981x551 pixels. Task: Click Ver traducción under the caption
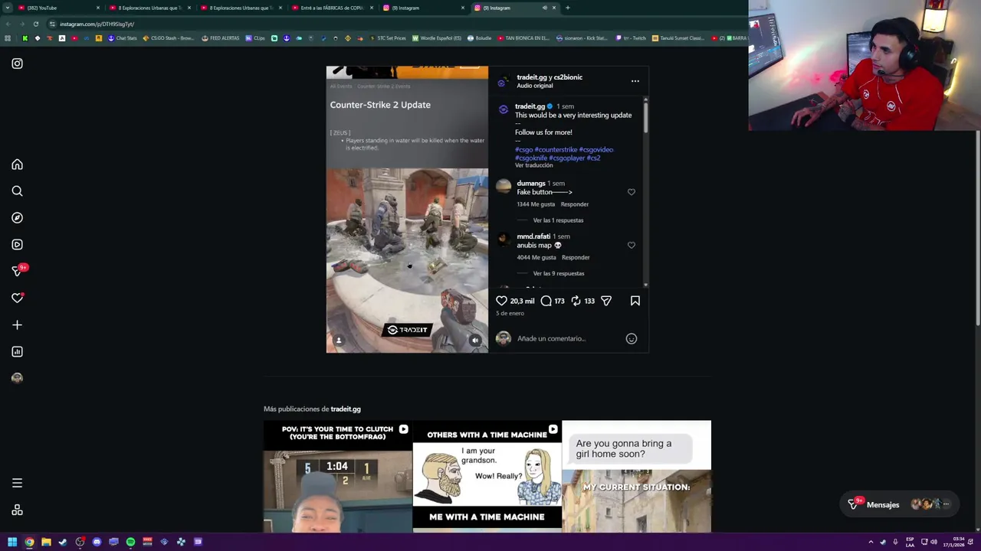[533, 165]
